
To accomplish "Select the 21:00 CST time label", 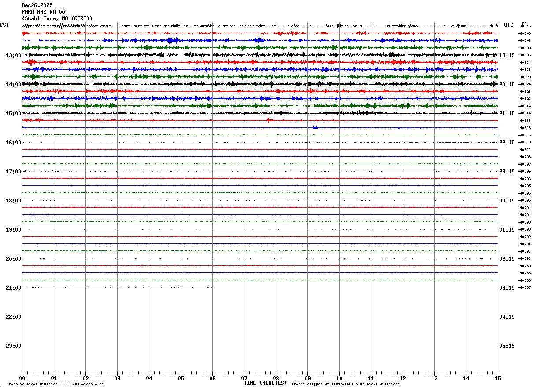I will (13, 288).
